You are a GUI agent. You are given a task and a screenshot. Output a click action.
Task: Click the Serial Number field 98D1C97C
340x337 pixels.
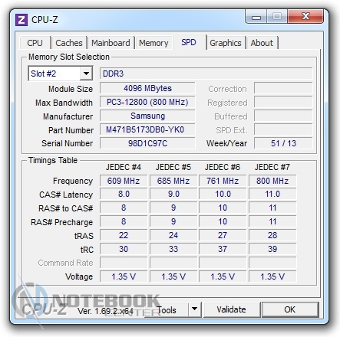(x=147, y=143)
